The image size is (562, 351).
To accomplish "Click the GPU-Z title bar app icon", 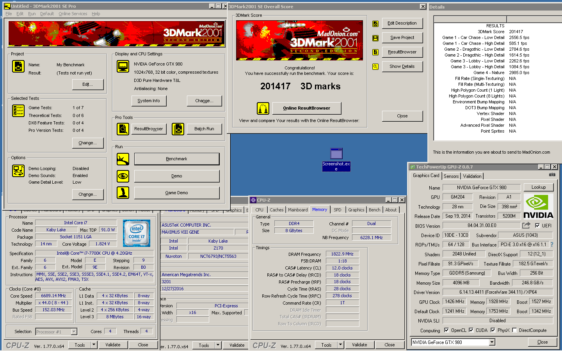I will (412, 167).
